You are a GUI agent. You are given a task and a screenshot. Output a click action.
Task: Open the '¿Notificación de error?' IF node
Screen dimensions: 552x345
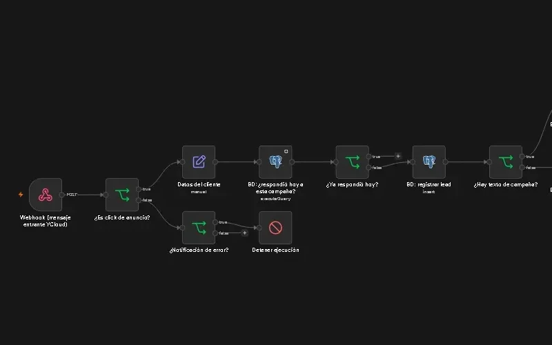tap(199, 228)
